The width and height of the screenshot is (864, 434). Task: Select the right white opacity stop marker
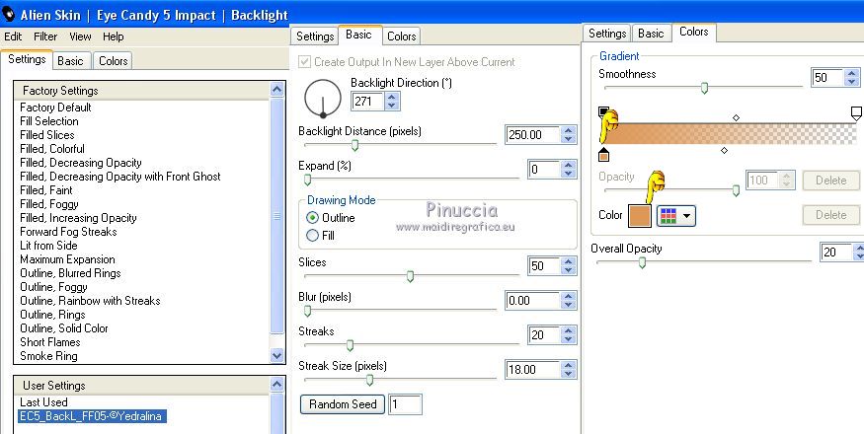click(x=856, y=114)
